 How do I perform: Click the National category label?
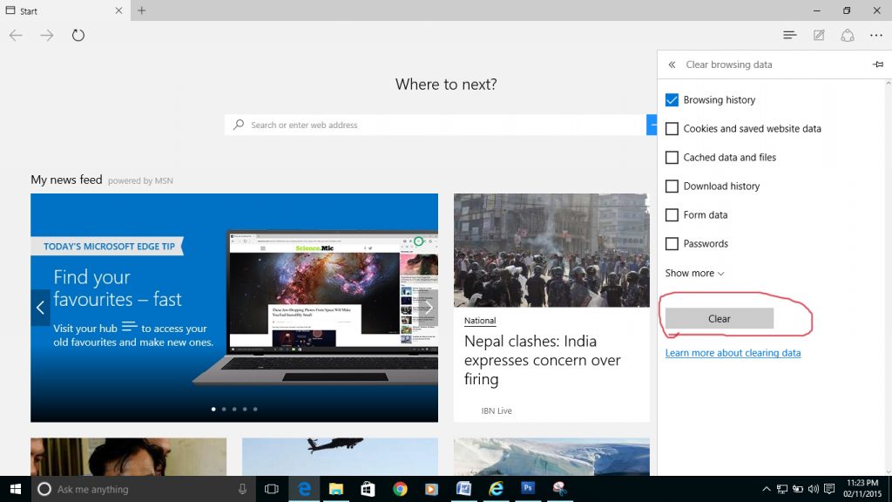pos(480,321)
